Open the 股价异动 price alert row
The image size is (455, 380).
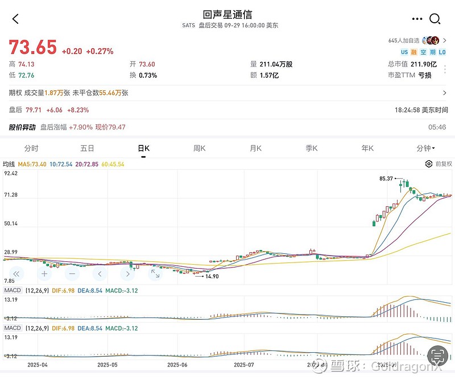coord(227,127)
